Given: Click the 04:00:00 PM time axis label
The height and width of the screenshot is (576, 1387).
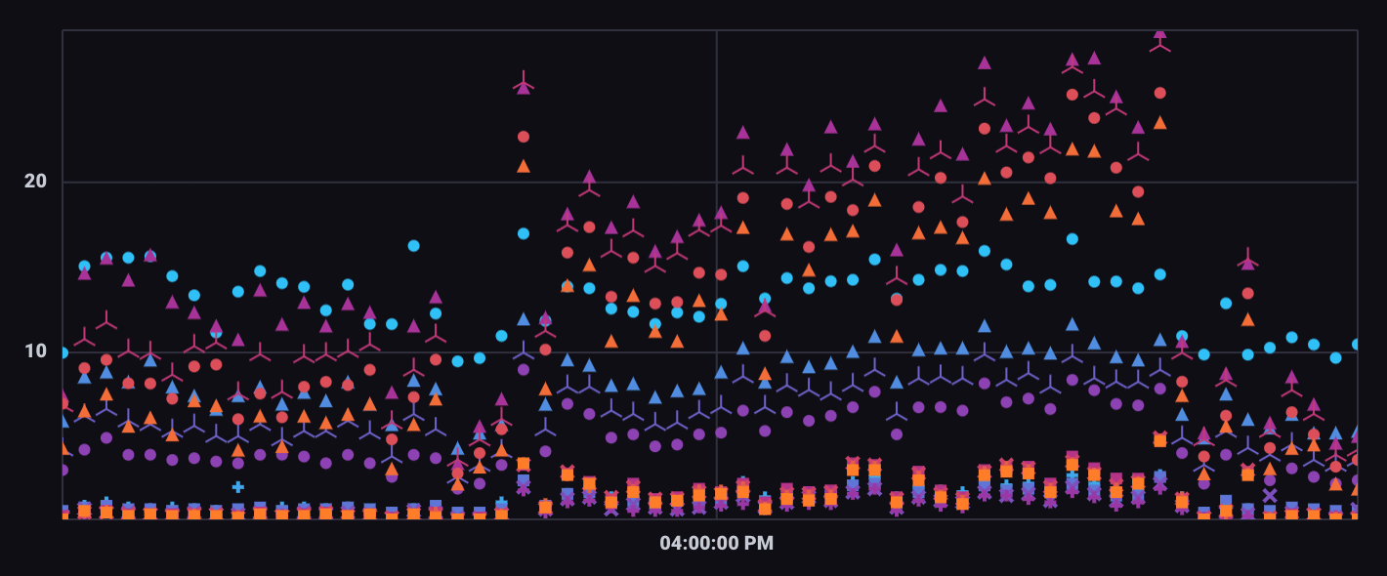Looking at the screenshot, I should (x=716, y=543).
